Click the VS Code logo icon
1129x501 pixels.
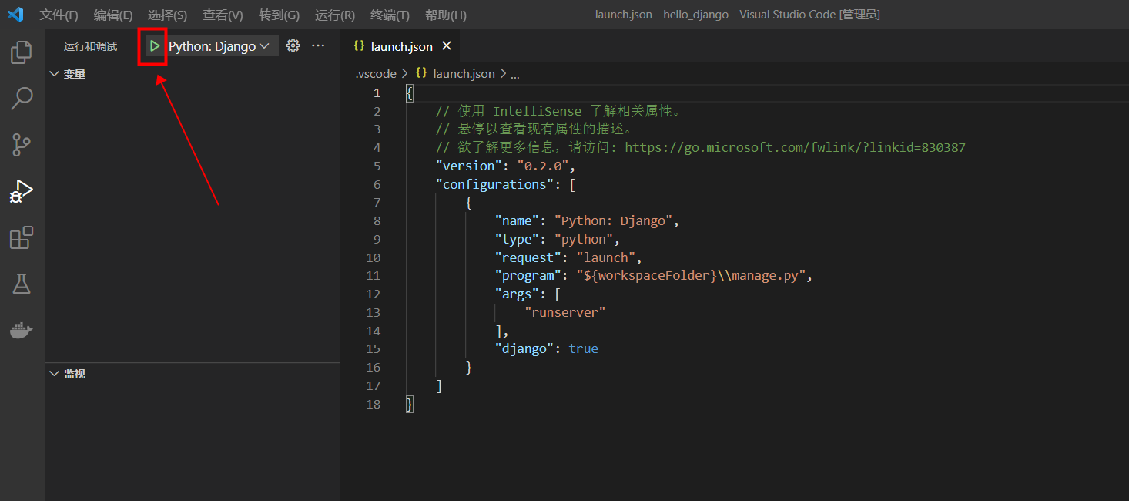click(15, 15)
